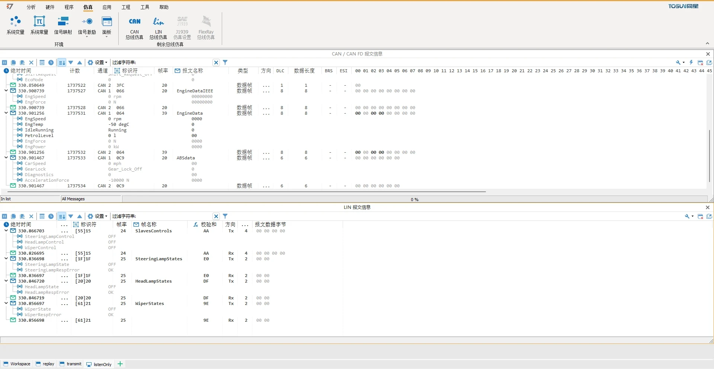Click the filter funnel icon in CAN panel
This screenshot has height=369, width=714.
point(225,63)
